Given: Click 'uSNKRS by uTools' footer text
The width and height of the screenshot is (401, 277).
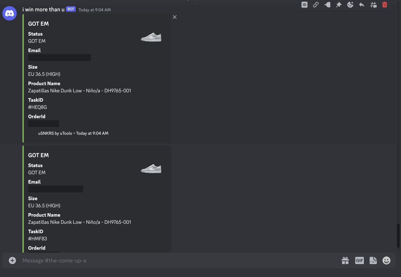Looking at the screenshot, I should (x=55, y=133).
